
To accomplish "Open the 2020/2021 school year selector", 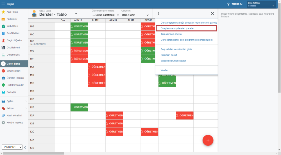I will (12, 147).
